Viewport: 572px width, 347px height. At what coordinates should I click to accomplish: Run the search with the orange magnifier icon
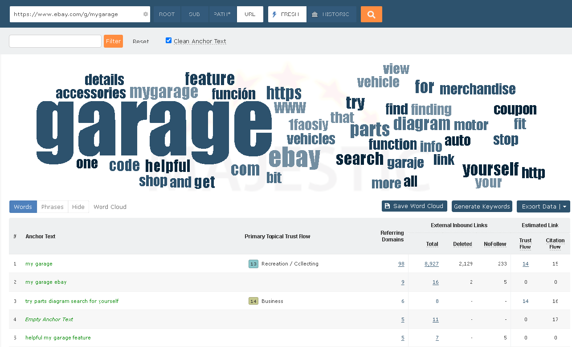tap(371, 14)
